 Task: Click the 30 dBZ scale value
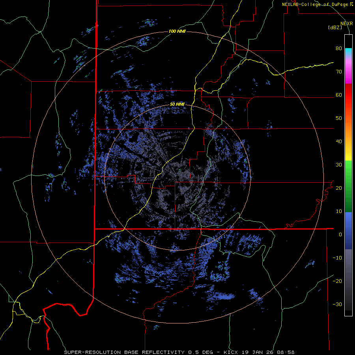pyautogui.click(x=339, y=164)
